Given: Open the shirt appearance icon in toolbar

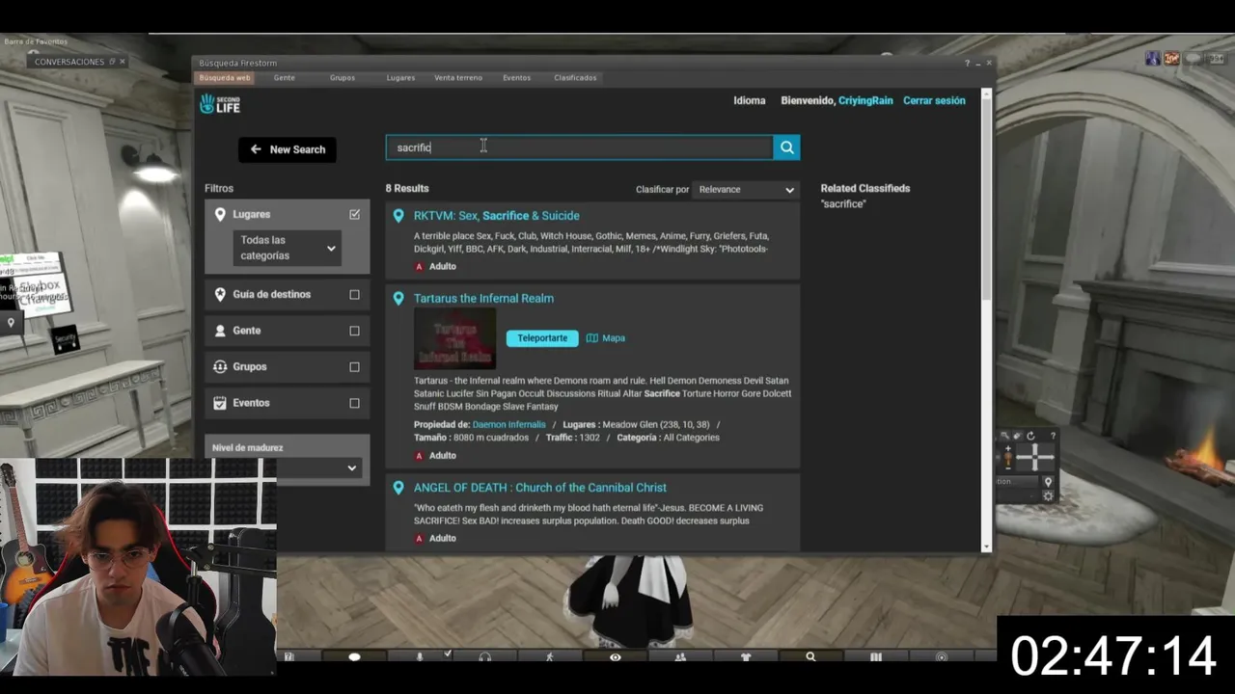Looking at the screenshot, I should click(746, 657).
